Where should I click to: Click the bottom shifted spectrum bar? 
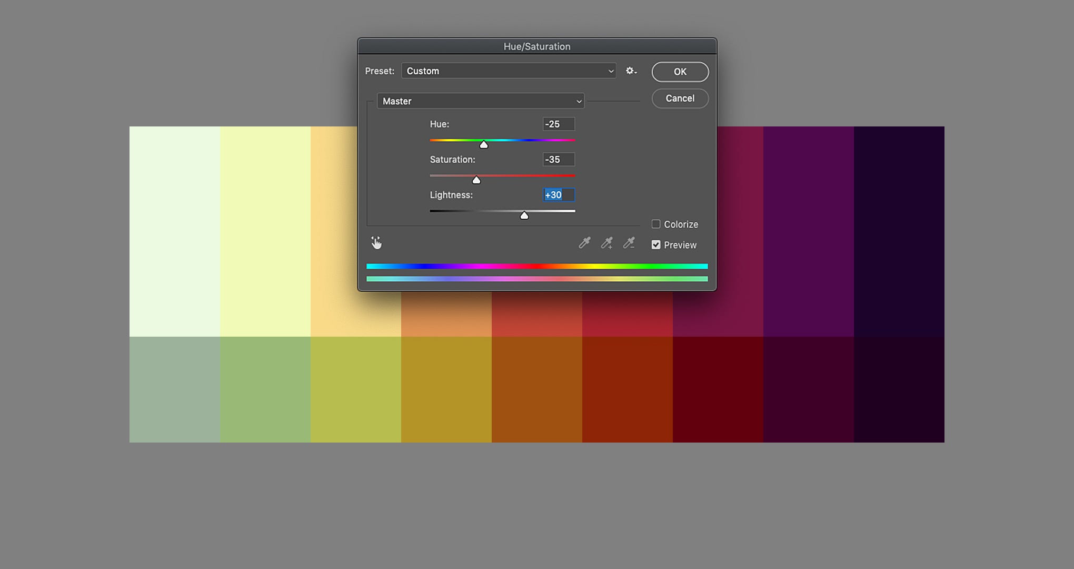tap(537, 279)
